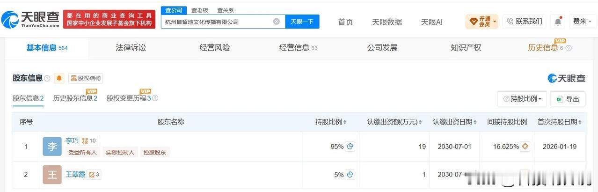Click indirect holding icon beside 16.625%
This screenshot has width=598, height=192.
(x=525, y=147)
